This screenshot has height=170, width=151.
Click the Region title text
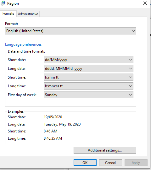(13, 3)
